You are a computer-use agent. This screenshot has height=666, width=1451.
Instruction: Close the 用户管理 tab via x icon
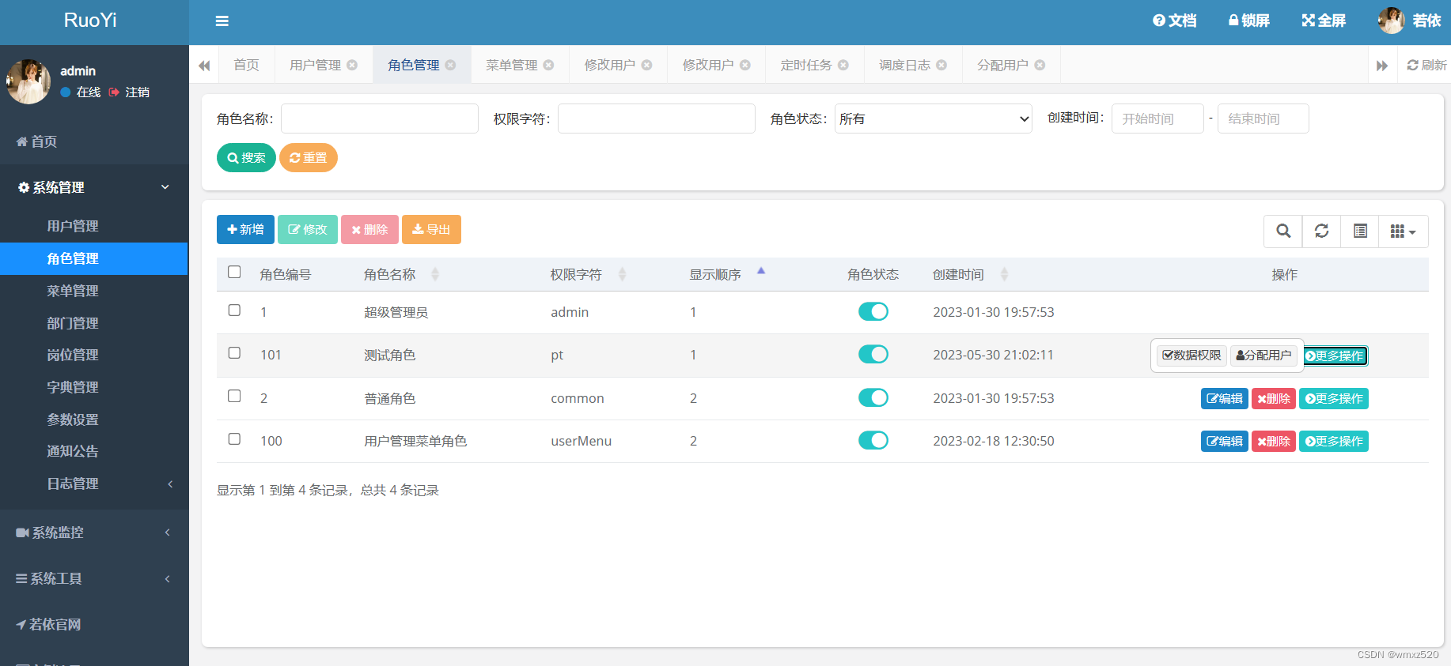pyautogui.click(x=352, y=65)
